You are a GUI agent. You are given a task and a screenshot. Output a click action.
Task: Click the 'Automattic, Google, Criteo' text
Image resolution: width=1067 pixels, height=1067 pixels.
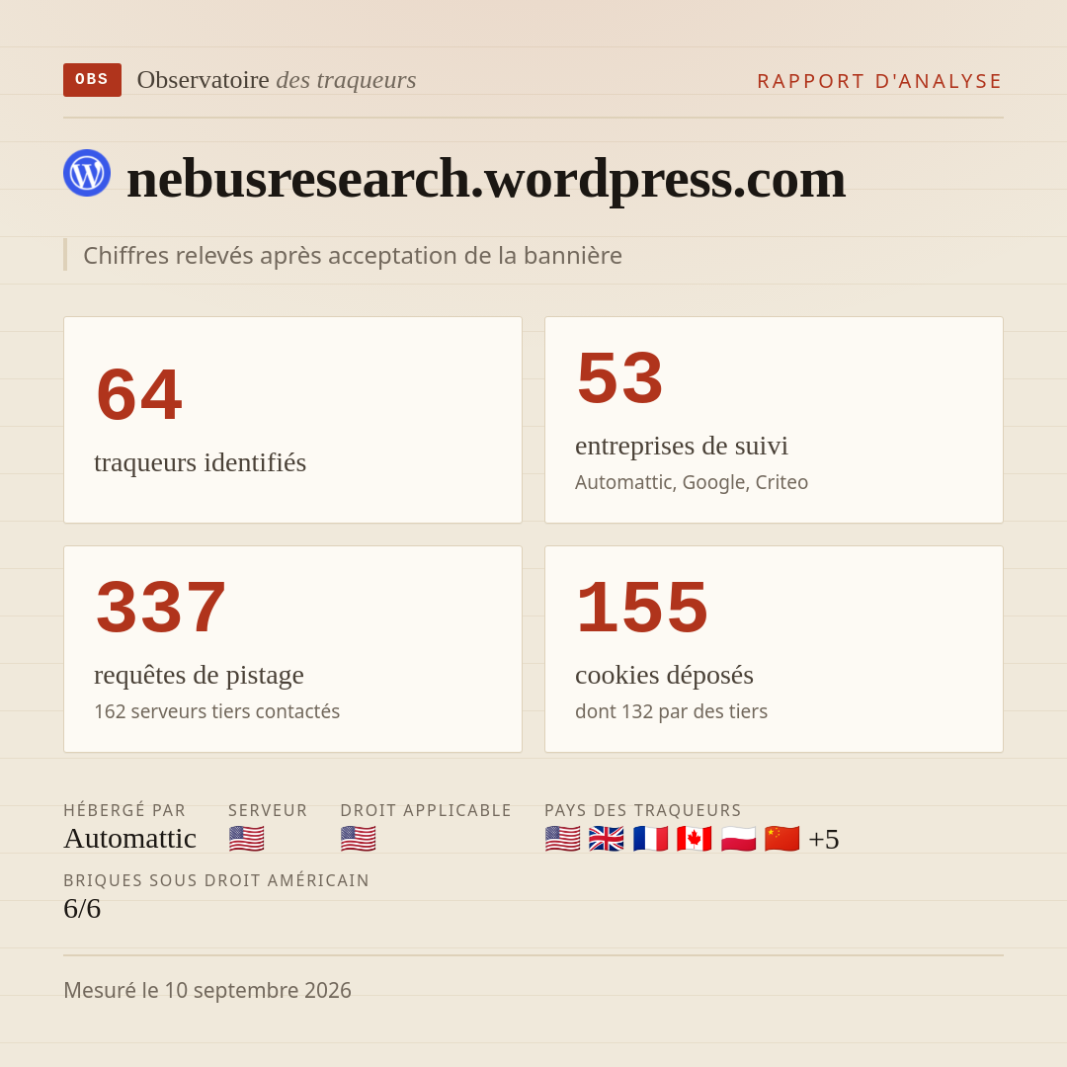(692, 482)
